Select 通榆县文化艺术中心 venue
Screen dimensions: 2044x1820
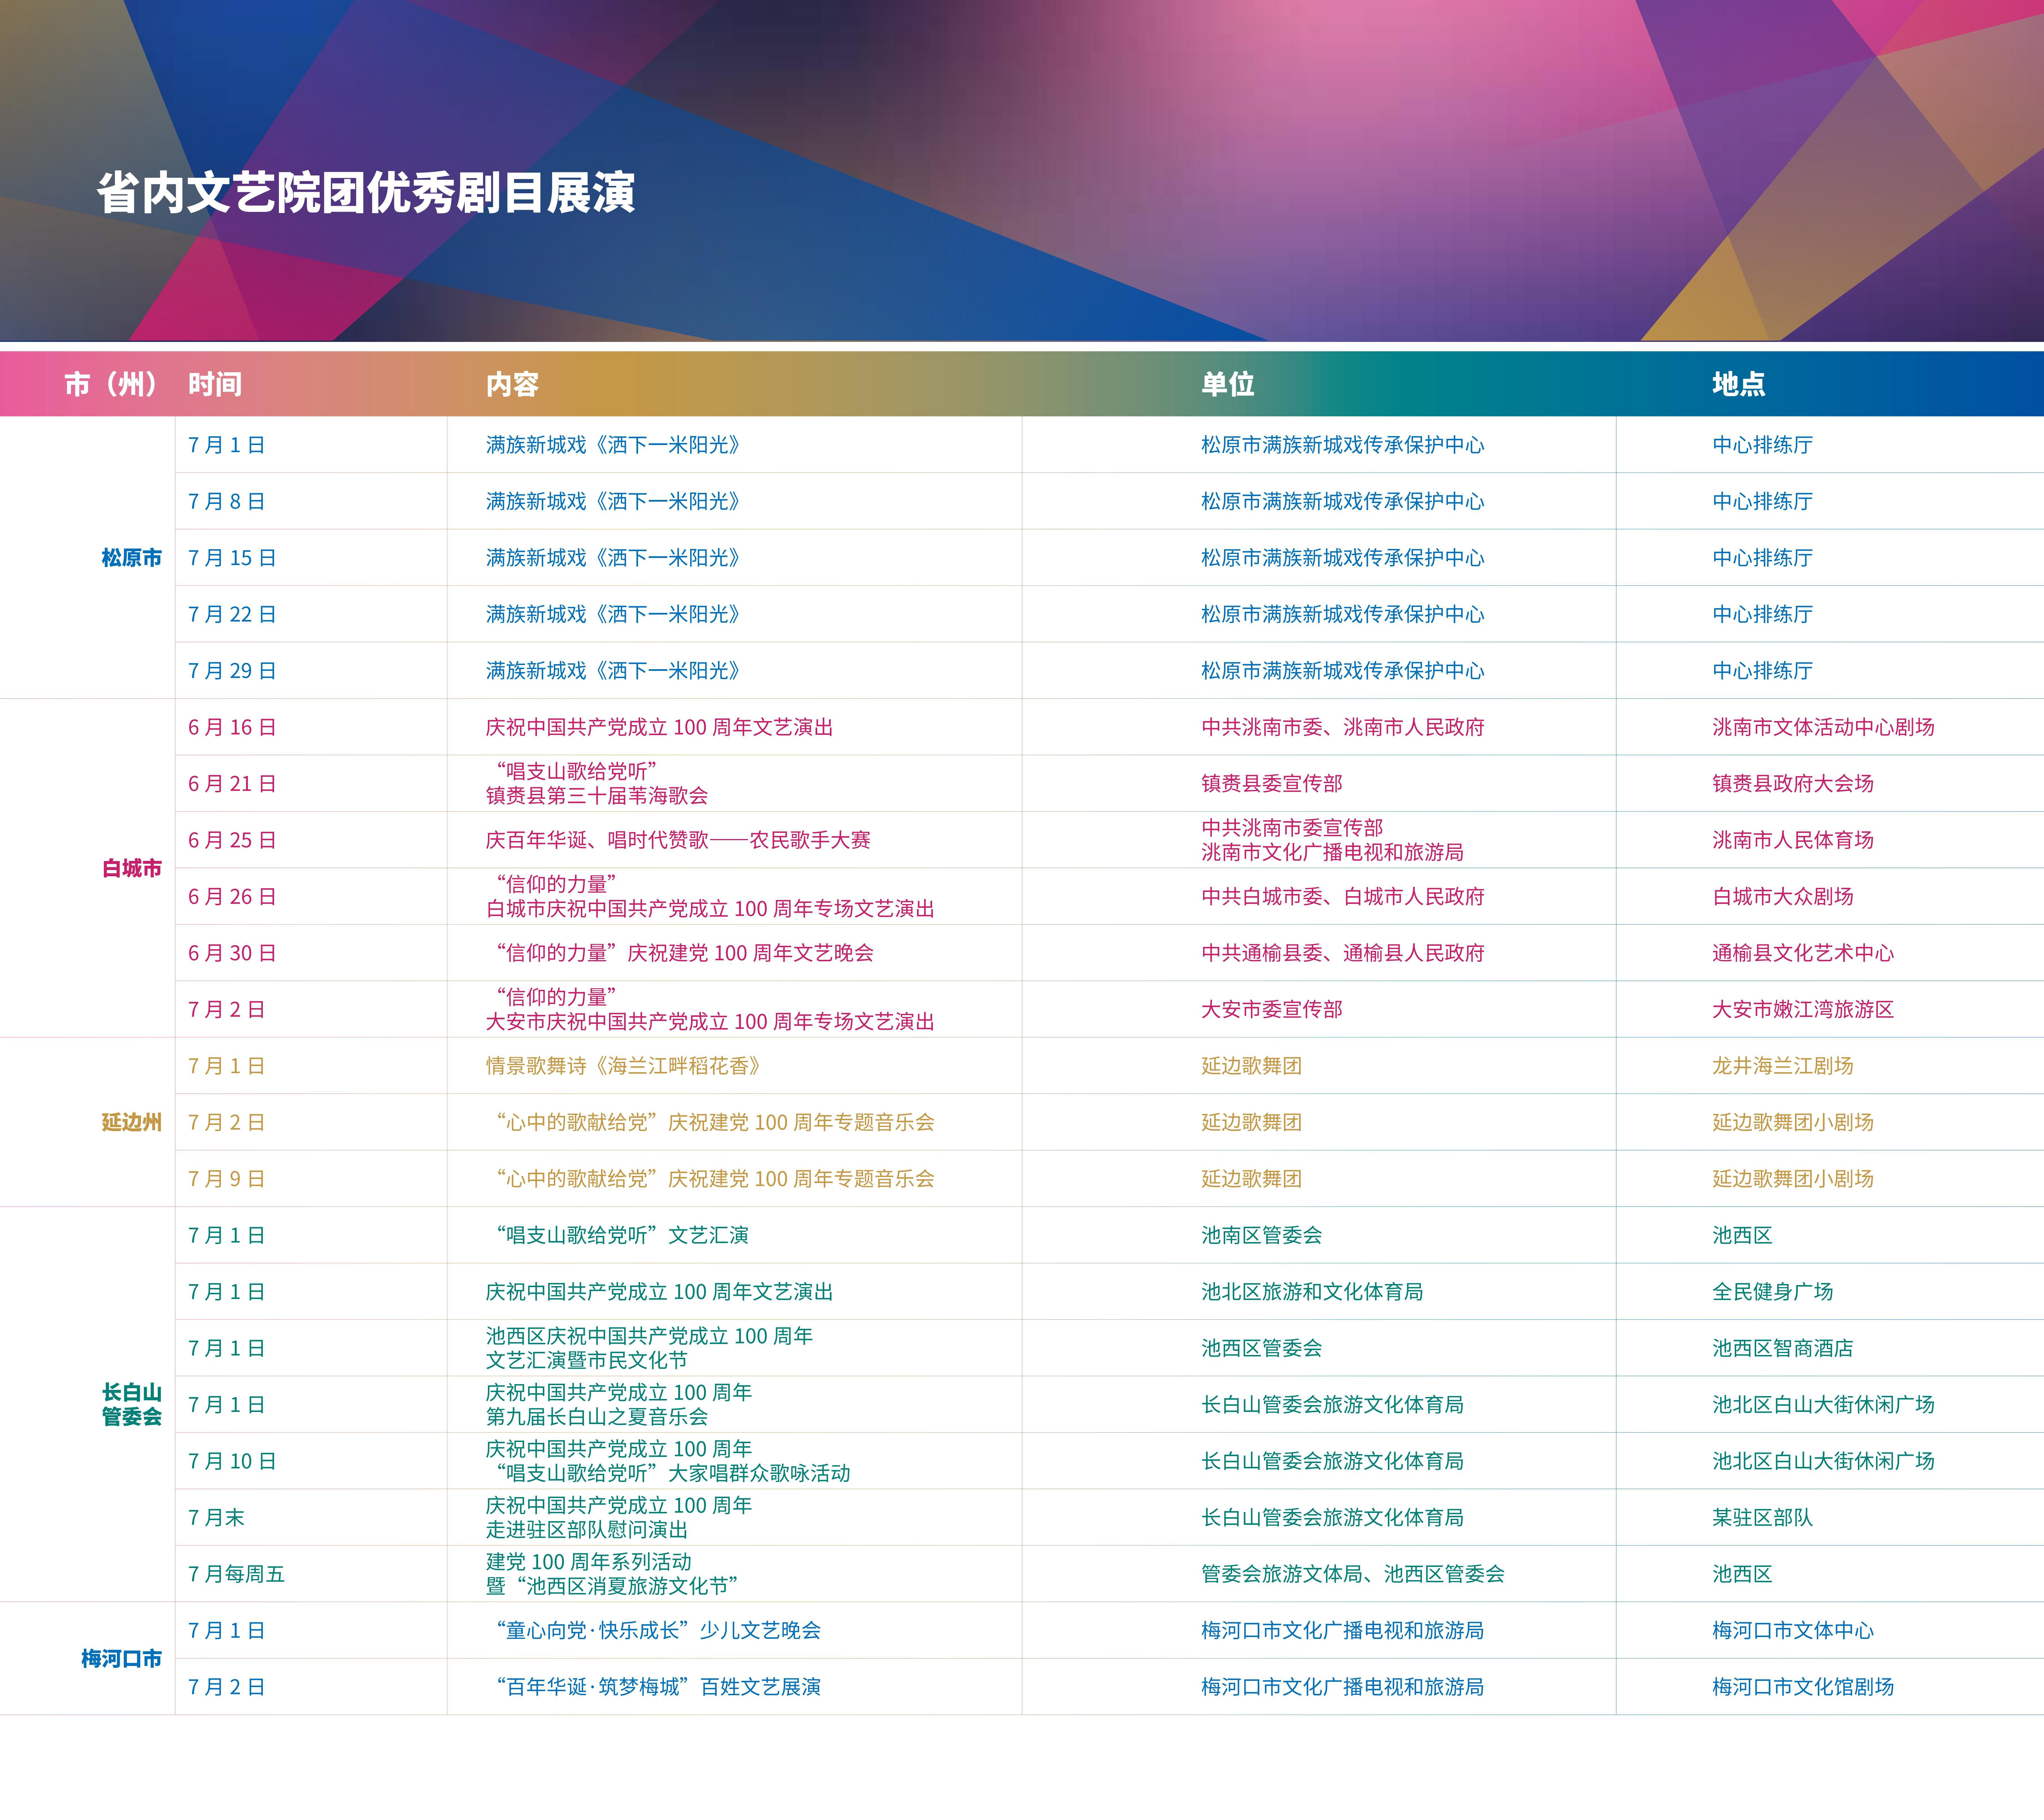click(1803, 953)
